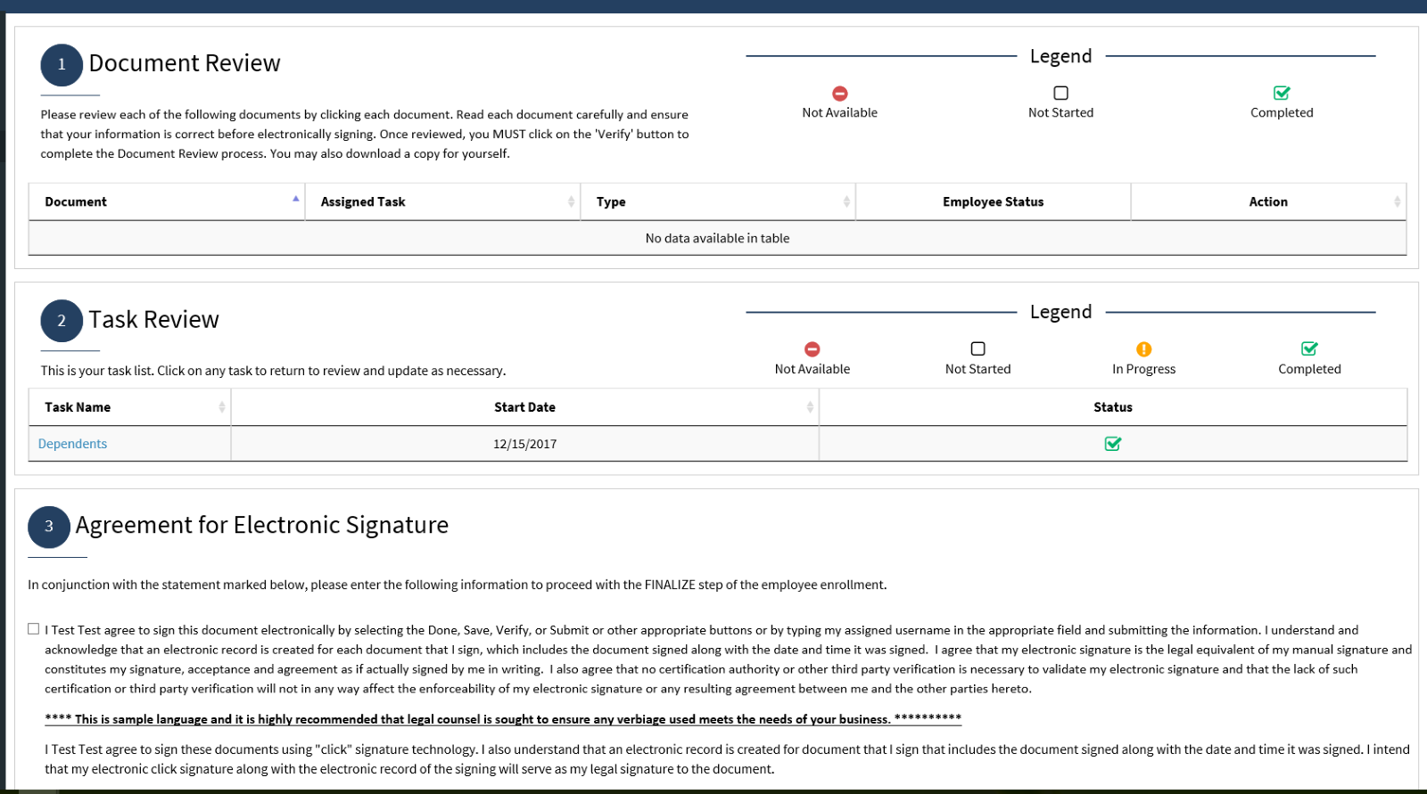Click the Completed checkmark in Document Review legend
This screenshot has width=1427, height=794.
coord(1282,93)
